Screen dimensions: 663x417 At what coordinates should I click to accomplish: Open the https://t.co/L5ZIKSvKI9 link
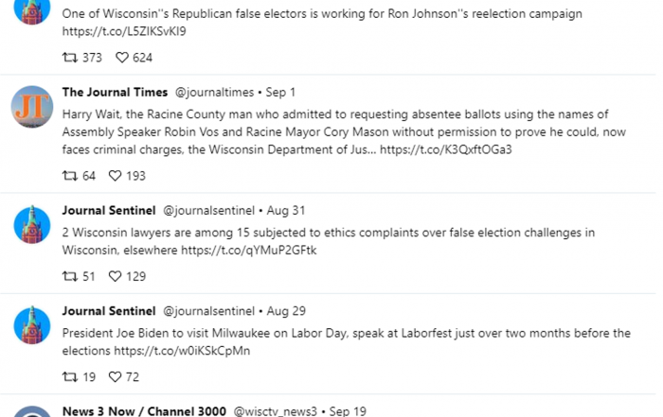[124, 31]
